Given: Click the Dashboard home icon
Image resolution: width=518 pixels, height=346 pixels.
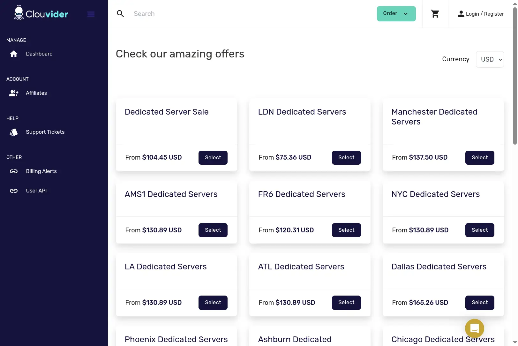Looking at the screenshot, I should 14,54.
